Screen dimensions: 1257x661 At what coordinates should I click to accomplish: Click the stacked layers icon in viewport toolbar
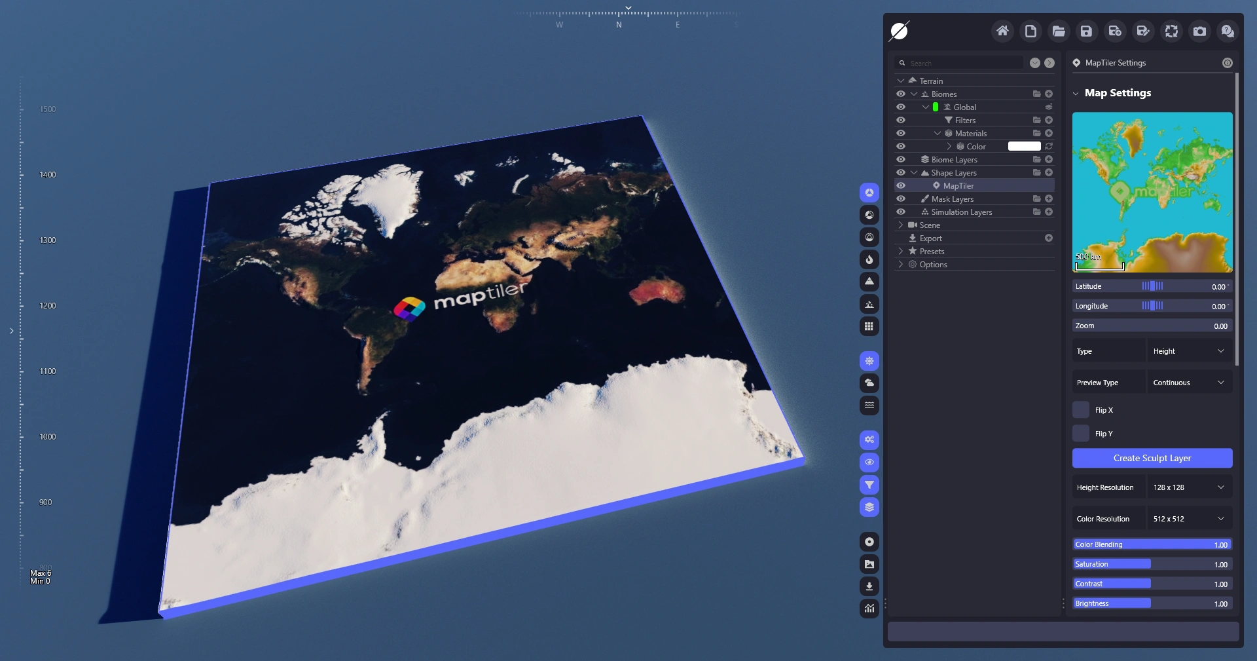(x=869, y=507)
